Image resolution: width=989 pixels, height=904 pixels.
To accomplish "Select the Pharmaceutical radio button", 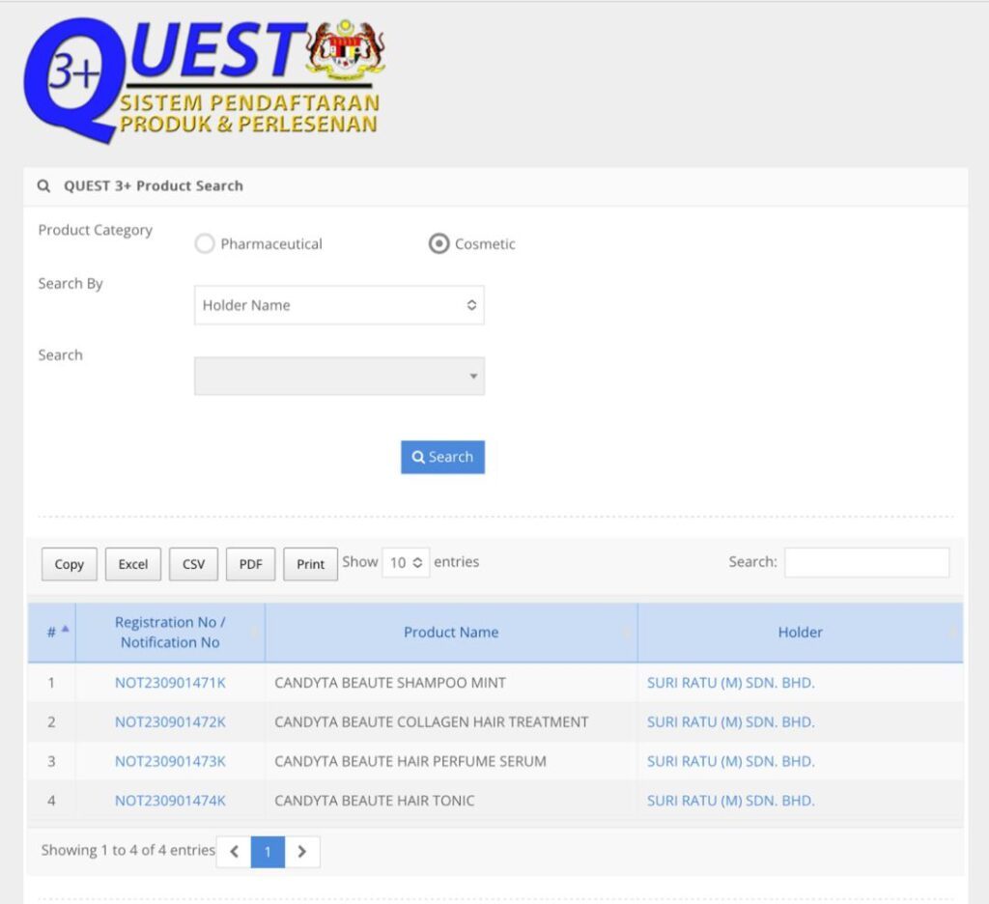I will pyautogui.click(x=205, y=244).
